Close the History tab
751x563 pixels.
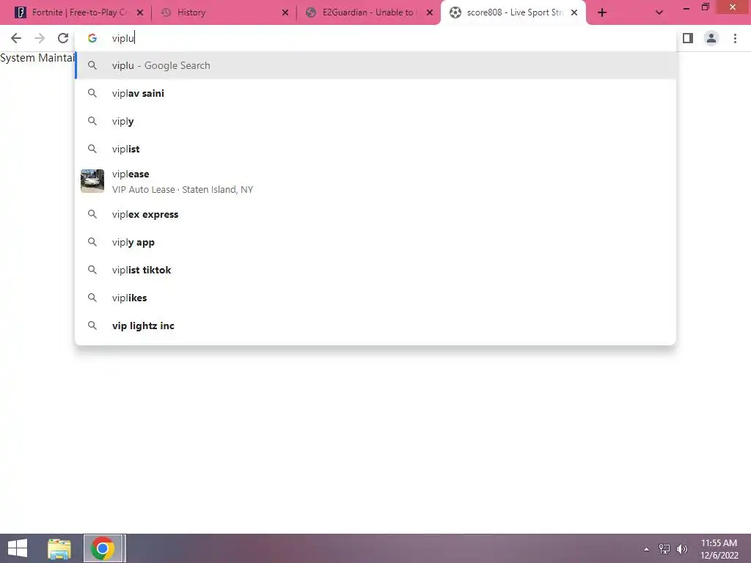285,13
